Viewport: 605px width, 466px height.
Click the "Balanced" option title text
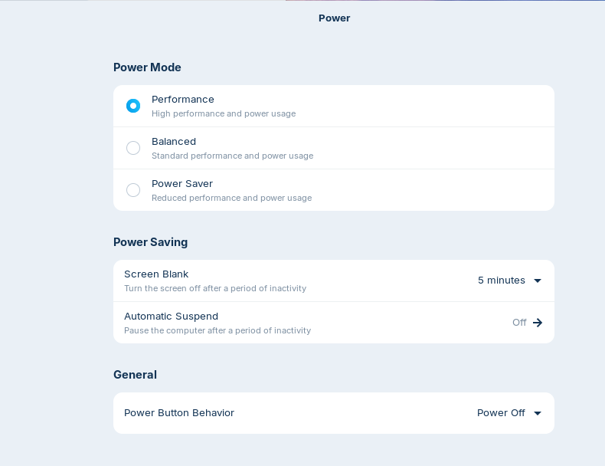(x=174, y=141)
